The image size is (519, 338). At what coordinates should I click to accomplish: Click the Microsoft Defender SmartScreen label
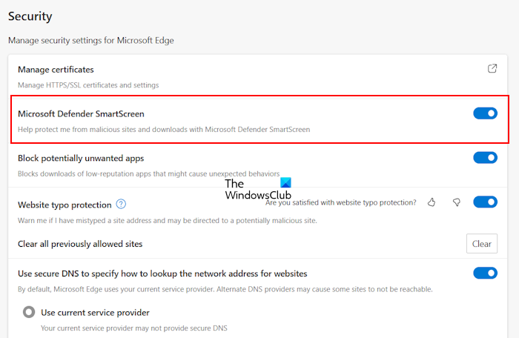(x=81, y=114)
